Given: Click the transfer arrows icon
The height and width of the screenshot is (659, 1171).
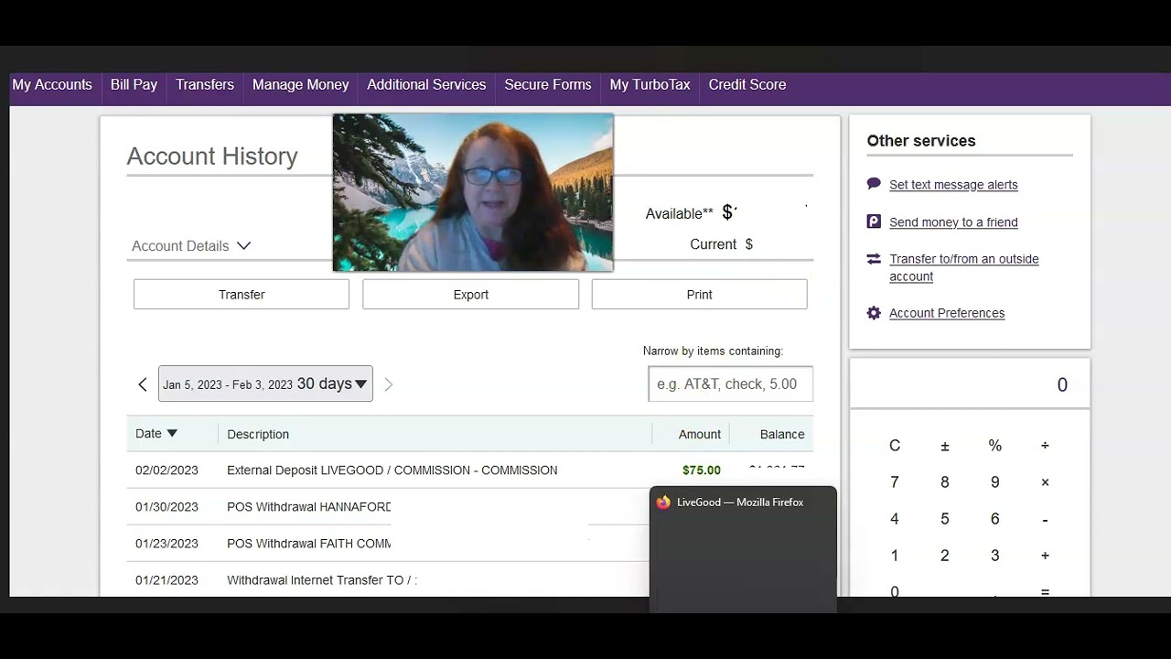Looking at the screenshot, I should point(874,259).
